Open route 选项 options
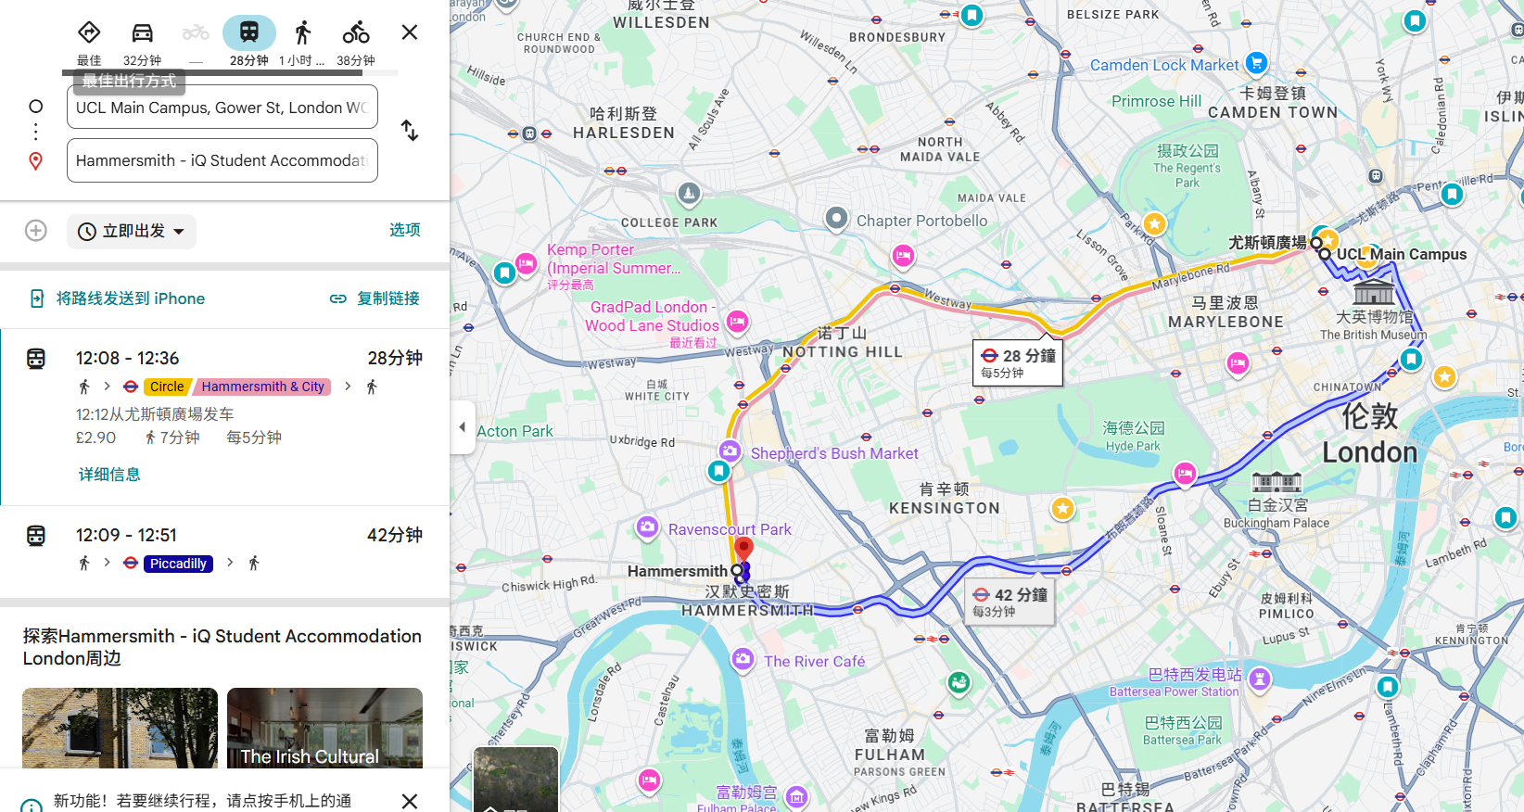 405,230
